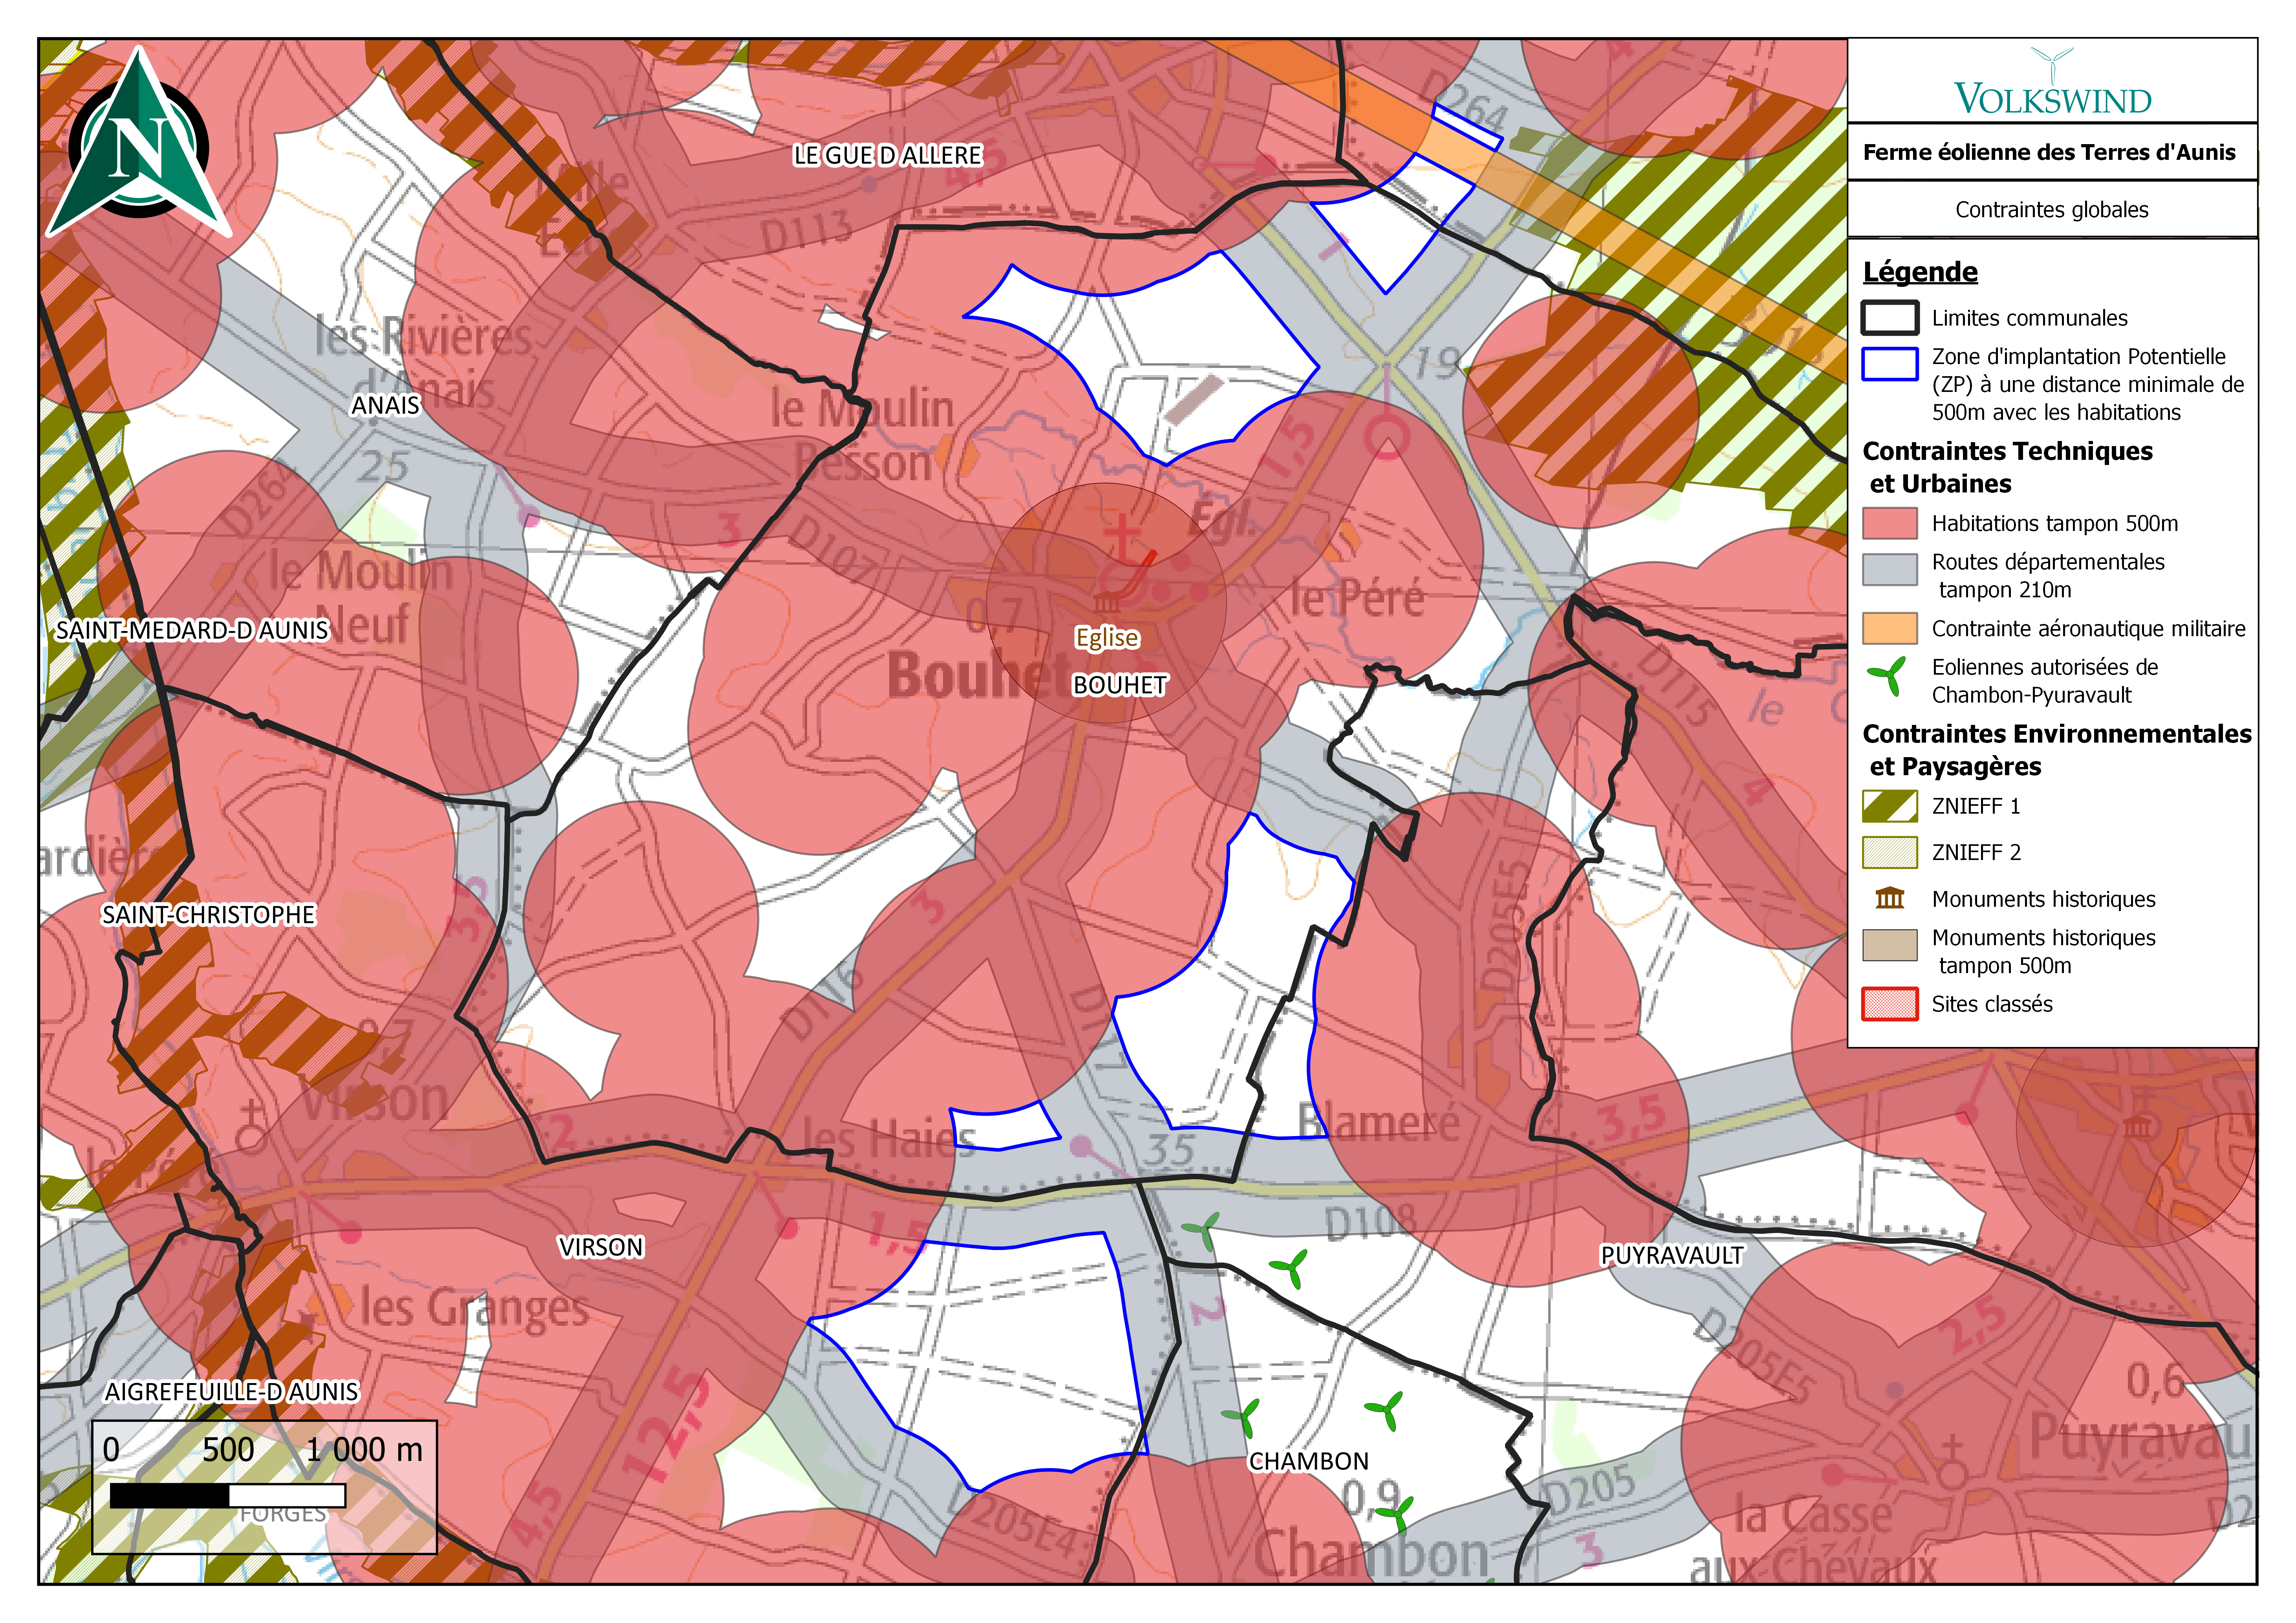
Task: Click the Sites classés red swatch
Action: tap(1889, 1004)
